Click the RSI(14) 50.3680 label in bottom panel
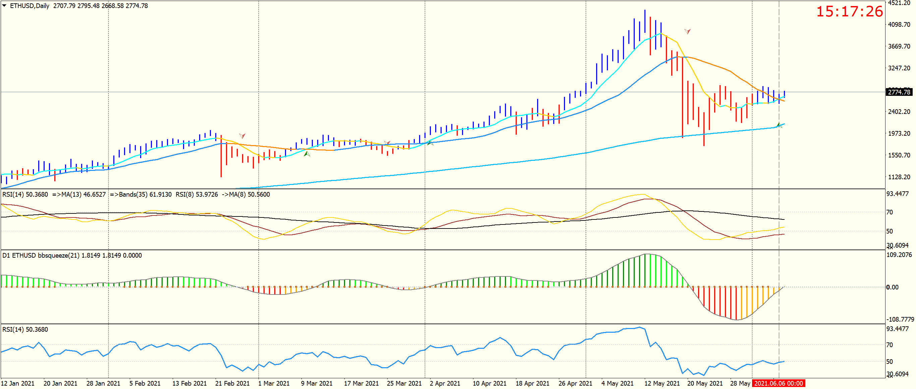The height and width of the screenshot is (389, 916). (x=25, y=329)
